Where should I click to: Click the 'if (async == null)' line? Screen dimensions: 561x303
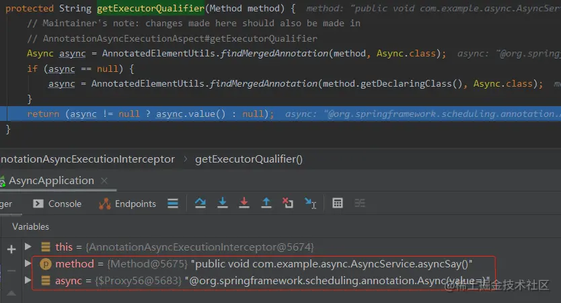pyautogui.click(x=81, y=69)
